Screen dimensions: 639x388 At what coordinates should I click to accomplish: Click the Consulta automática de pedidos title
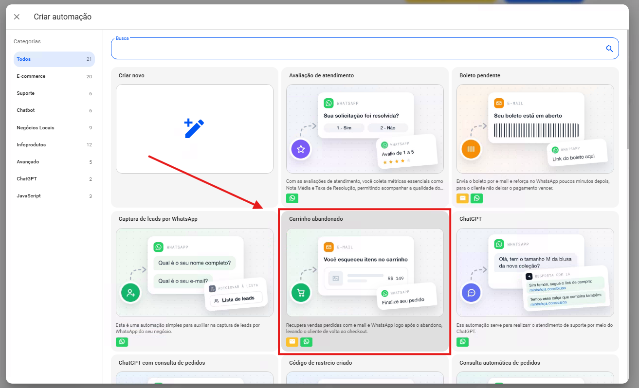[500, 363]
